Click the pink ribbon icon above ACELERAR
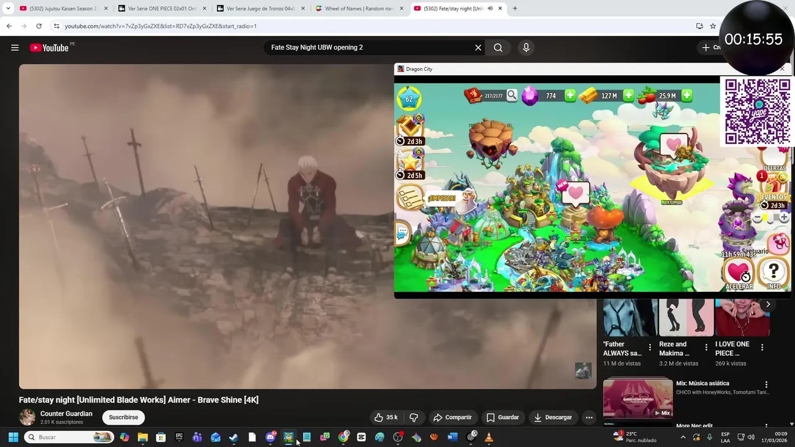Image resolution: width=795 pixels, height=447 pixels. click(779, 243)
